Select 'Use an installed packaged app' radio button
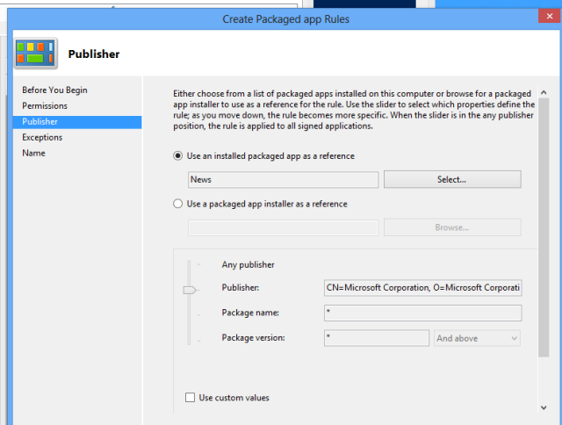 point(177,156)
